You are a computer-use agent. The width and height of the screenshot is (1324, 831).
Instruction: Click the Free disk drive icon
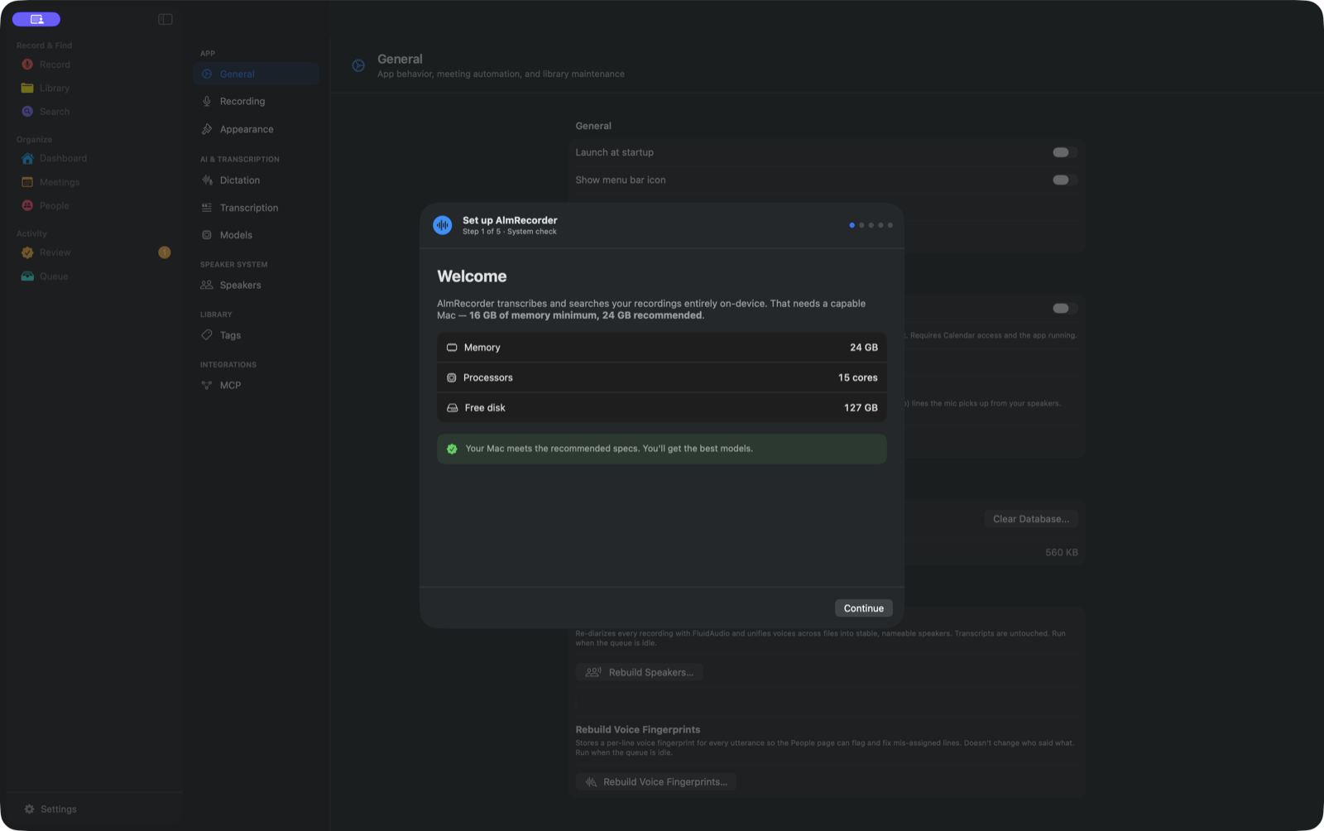(x=453, y=408)
